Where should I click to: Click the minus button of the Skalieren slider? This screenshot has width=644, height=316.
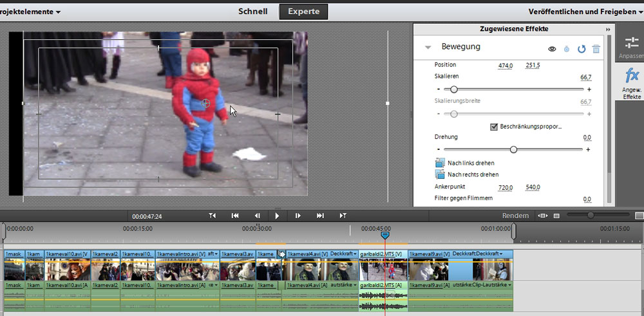439,89
